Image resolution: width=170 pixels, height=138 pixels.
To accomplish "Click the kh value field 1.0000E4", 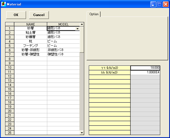I will [x=145, y=72].
